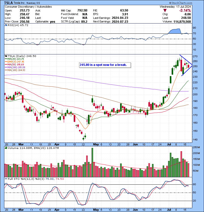Click the -3.14% percent change
The width and height of the screenshot is (204, 212).
point(185,10)
